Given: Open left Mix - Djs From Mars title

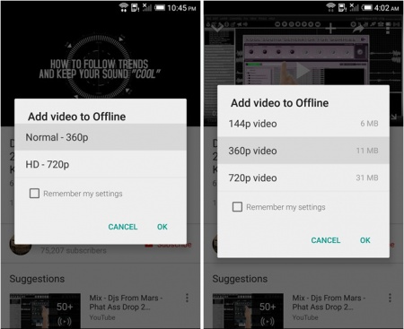Looking at the screenshot, I should click(x=126, y=302).
